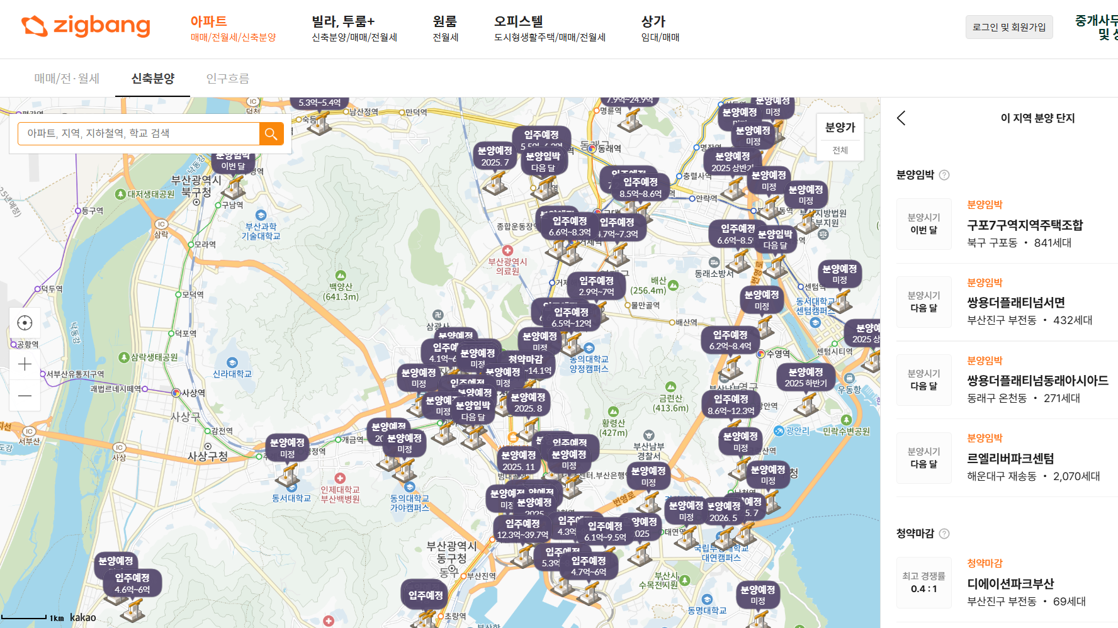The height and width of the screenshot is (628, 1118).
Task: Open the 쌍용더플래티넘동래아시아드 listing
Action: coord(1037,381)
